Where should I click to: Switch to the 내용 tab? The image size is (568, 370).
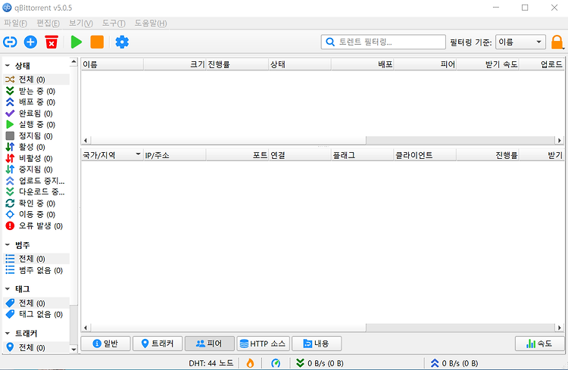coord(317,344)
